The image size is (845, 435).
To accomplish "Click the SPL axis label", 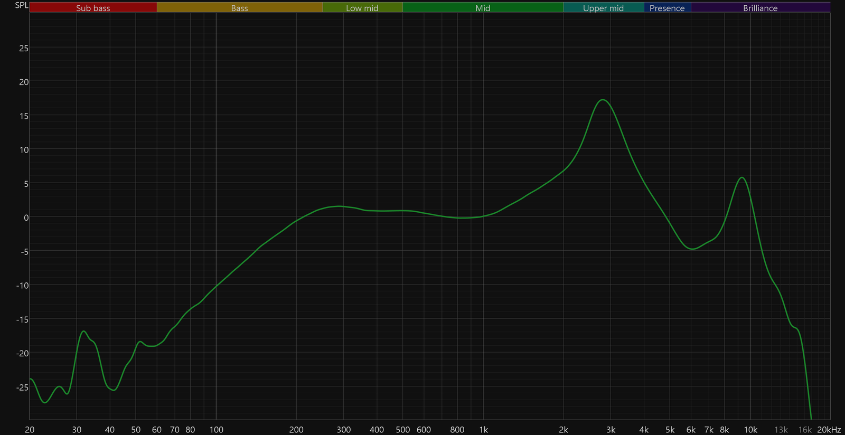I will 22,5.
